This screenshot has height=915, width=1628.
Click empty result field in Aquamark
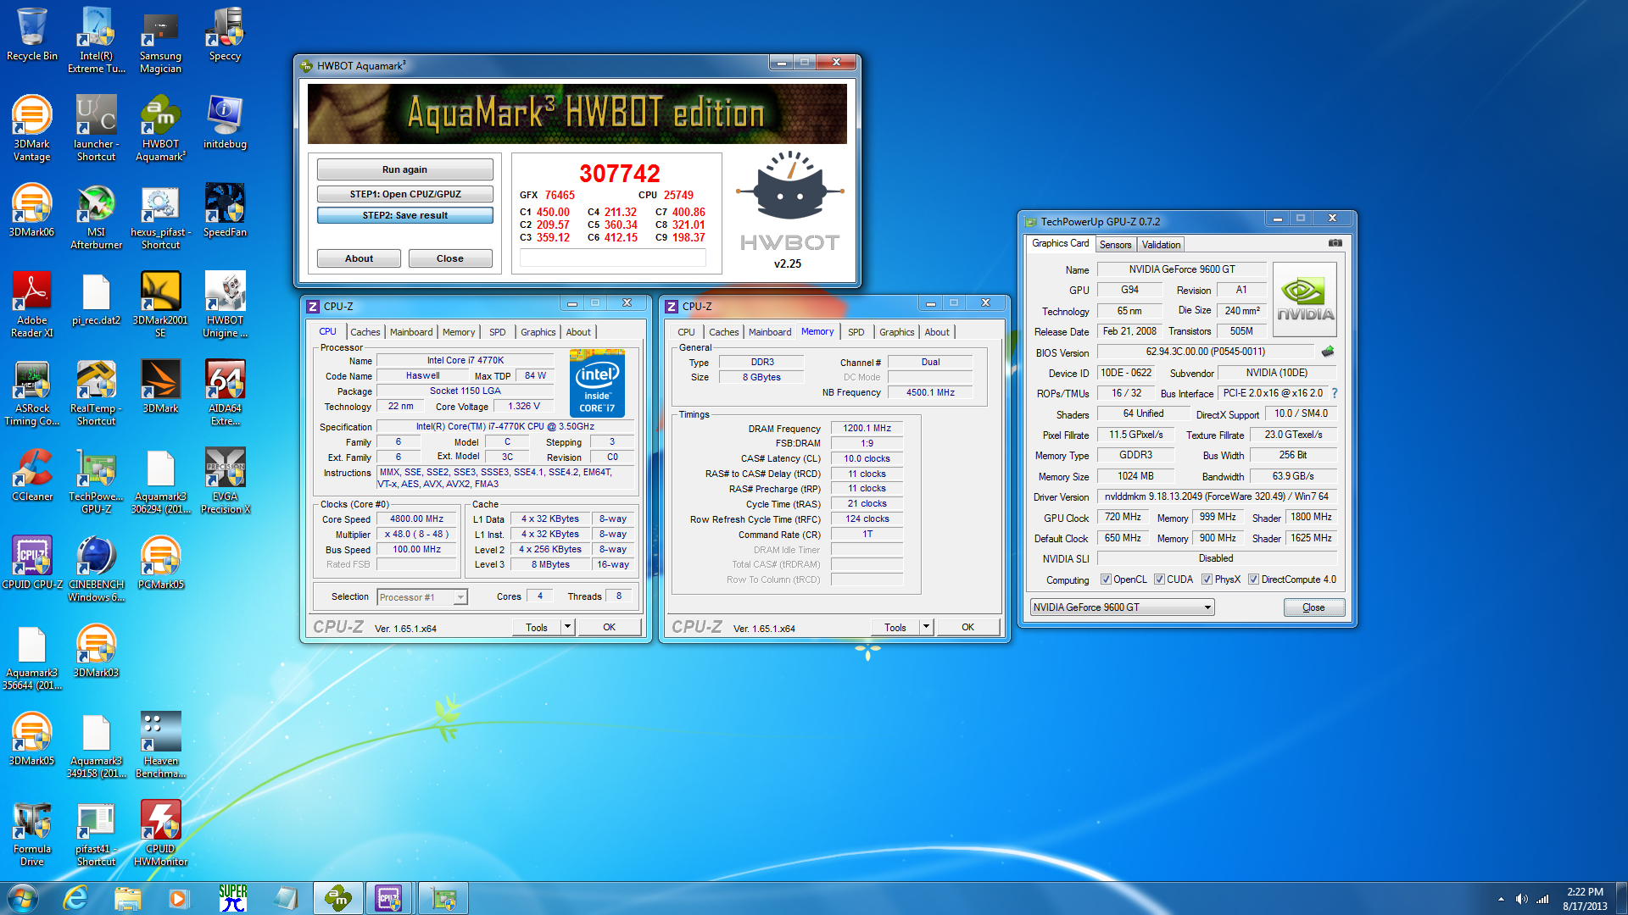(x=612, y=259)
